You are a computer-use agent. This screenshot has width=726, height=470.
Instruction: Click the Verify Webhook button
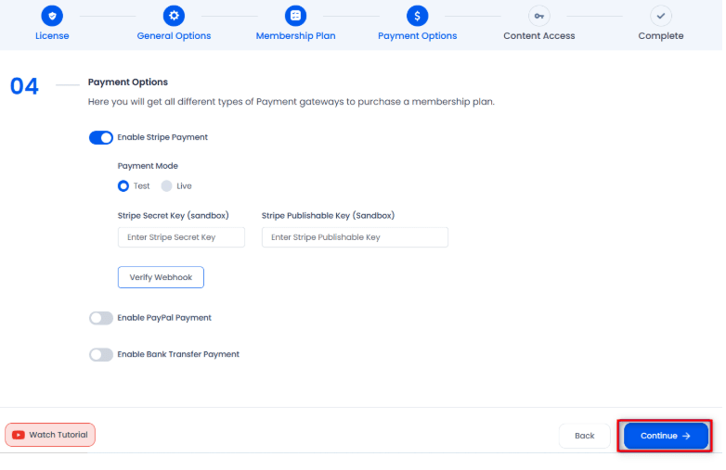[x=161, y=277]
